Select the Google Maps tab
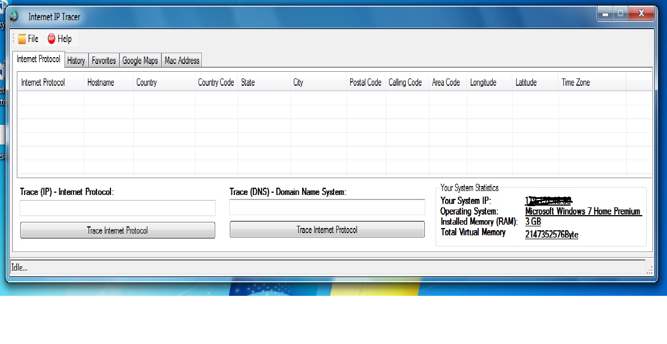The height and width of the screenshot is (344, 667). (140, 61)
